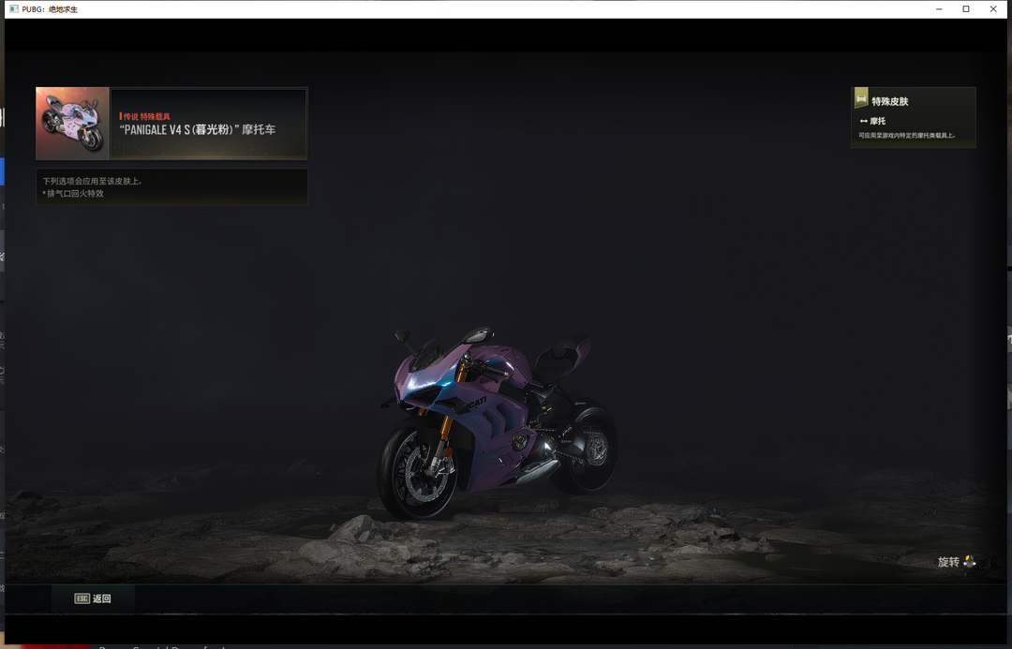The width and height of the screenshot is (1012, 649).
Task: Click the 特殊皮肤 heading text
Action: point(890,101)
